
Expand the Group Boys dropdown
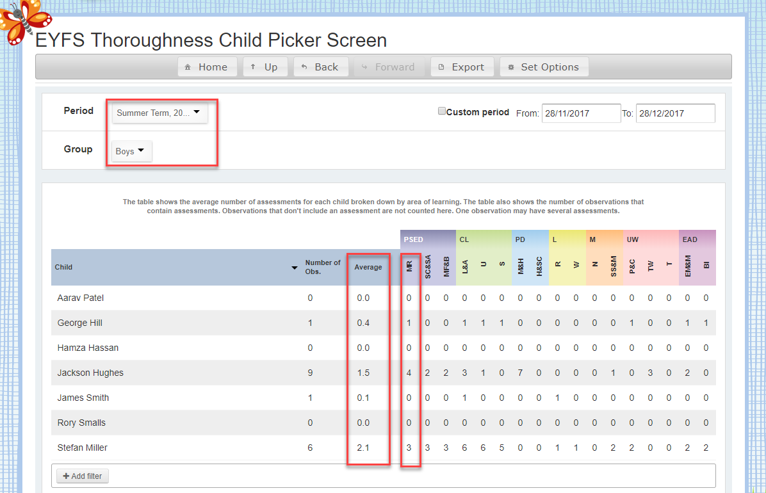click(131, 152)
